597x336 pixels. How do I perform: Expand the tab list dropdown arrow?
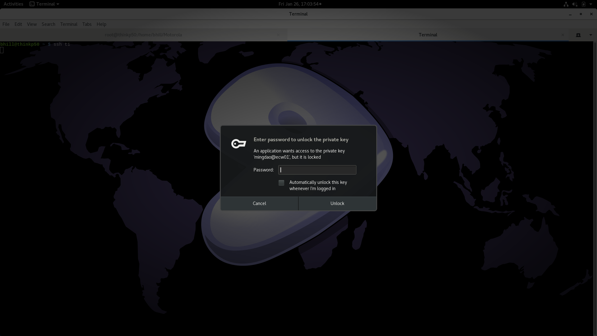click(x=591, y=35)
